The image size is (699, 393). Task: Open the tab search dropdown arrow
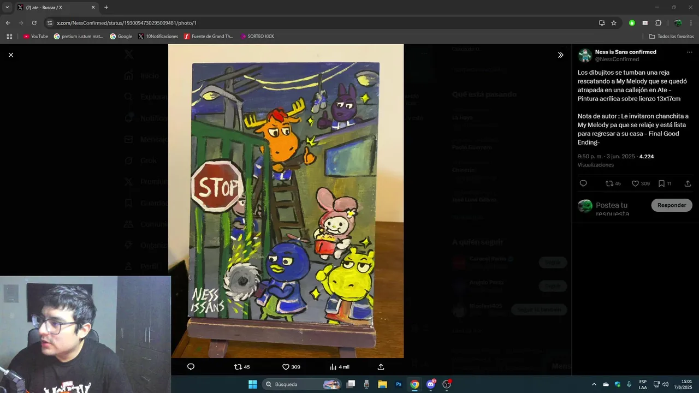[x=7, y=8]
